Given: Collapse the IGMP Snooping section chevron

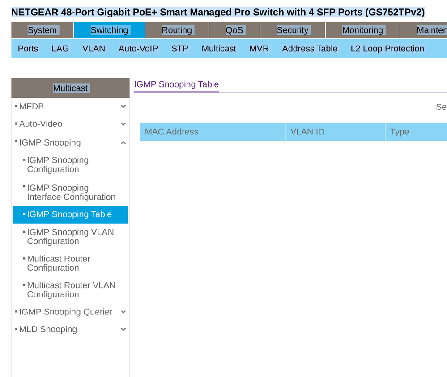Looking at the screenshot, I should coord(123,143).
